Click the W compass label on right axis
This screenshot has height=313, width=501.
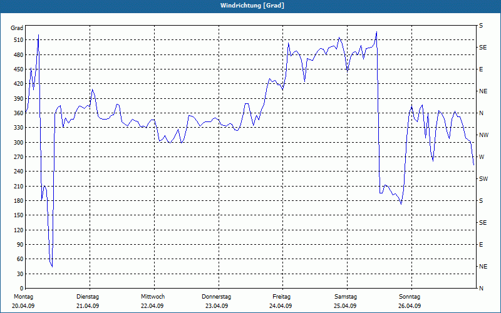[482, 157]
